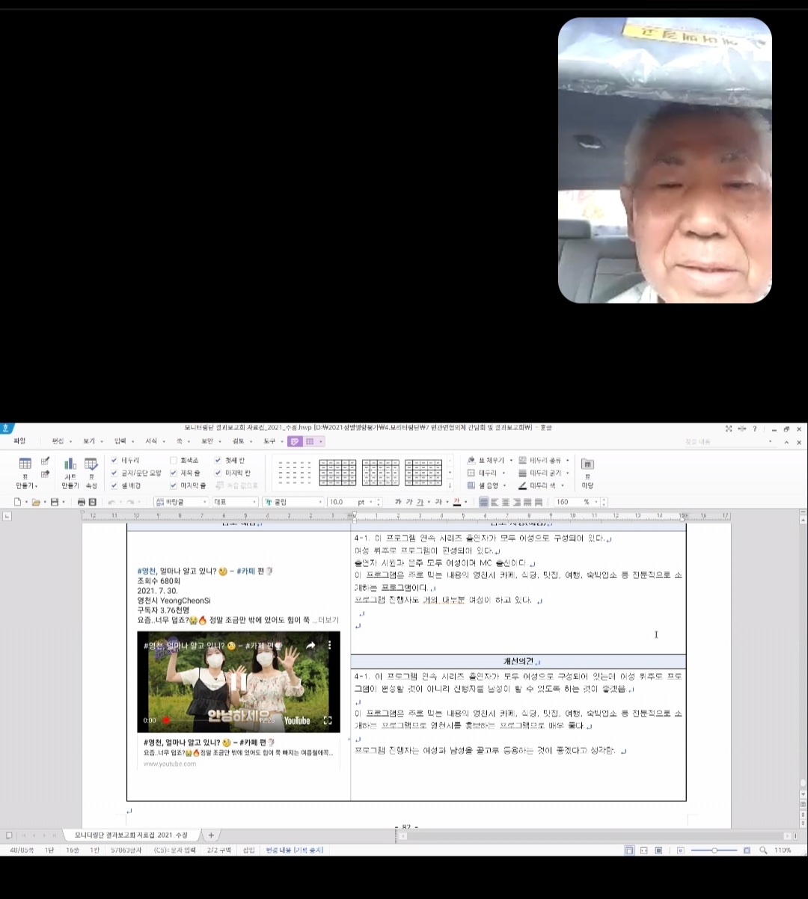
Task: Toggle 마지막 칸 checkbox
Action: pos(218,473)
